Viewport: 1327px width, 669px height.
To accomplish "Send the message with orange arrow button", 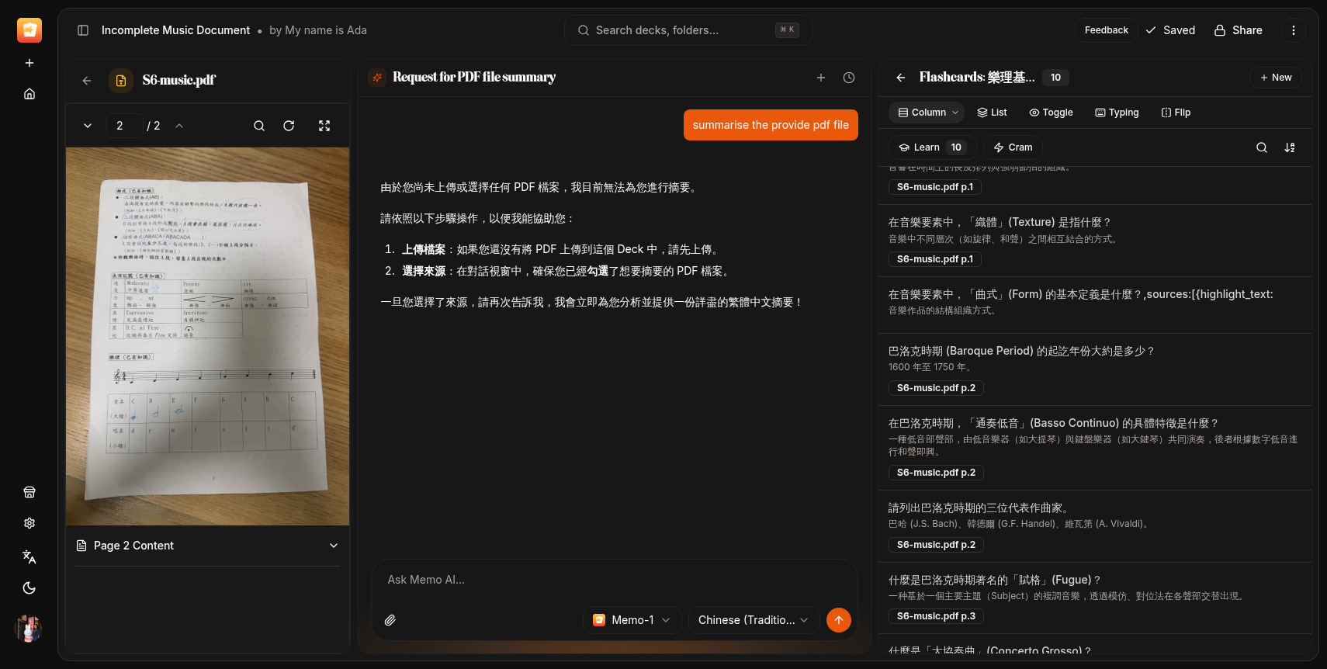I will point(838,620).
